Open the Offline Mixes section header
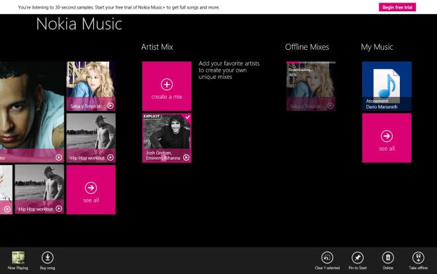This screenshot has width=437, height=274. [x=307, y=47]
